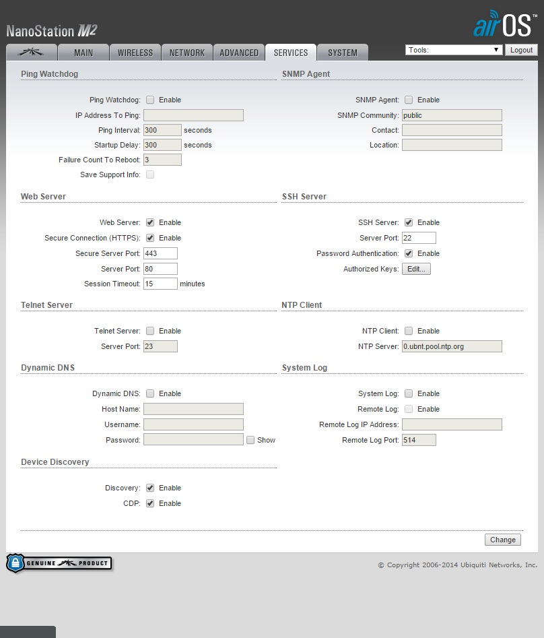Open the Ubiquiti logo tab
The image size is (544, 638).
pos(31,53)
